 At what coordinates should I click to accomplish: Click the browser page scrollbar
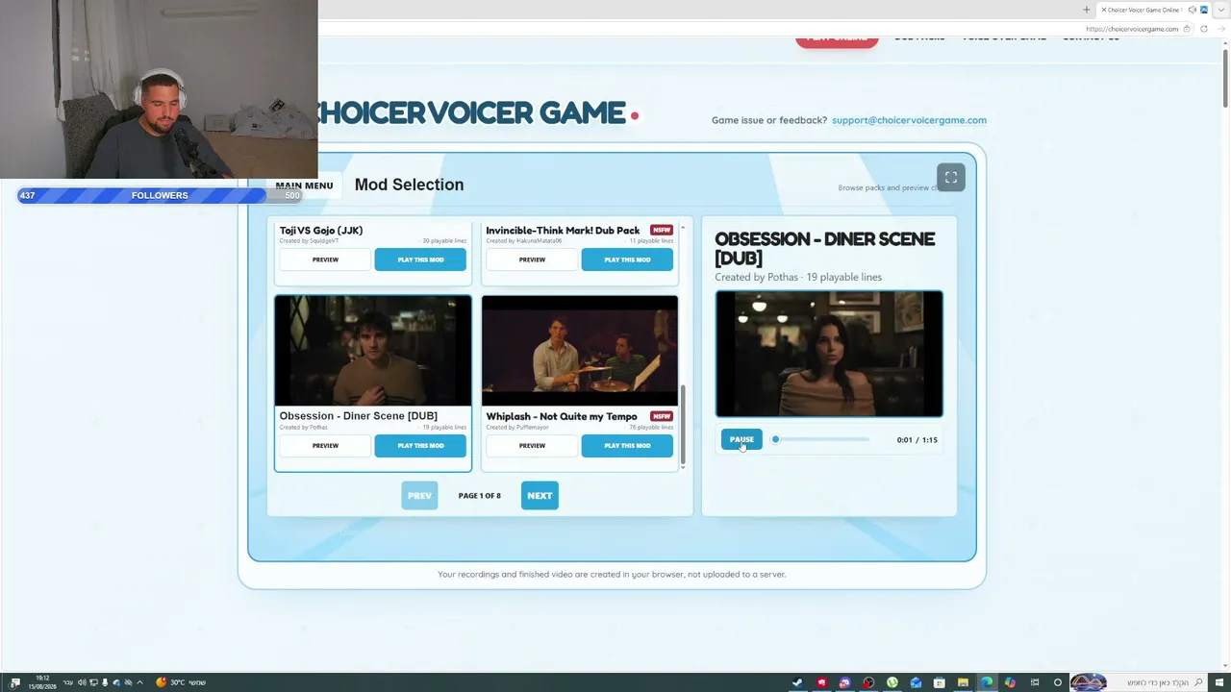point(1225,77)
